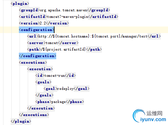
Task: Select the groupId org.apache.tomcat.maven text
Action: [x=63, y=10]
